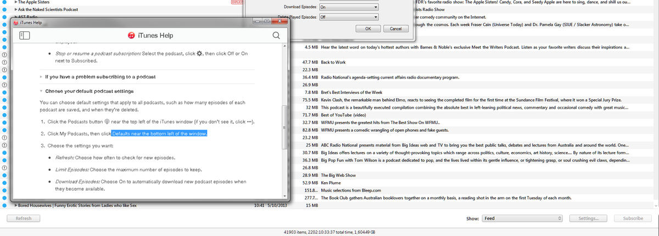Click the iTunes logo in Help header
Screen dimensions: 659x236
point(131,35)
